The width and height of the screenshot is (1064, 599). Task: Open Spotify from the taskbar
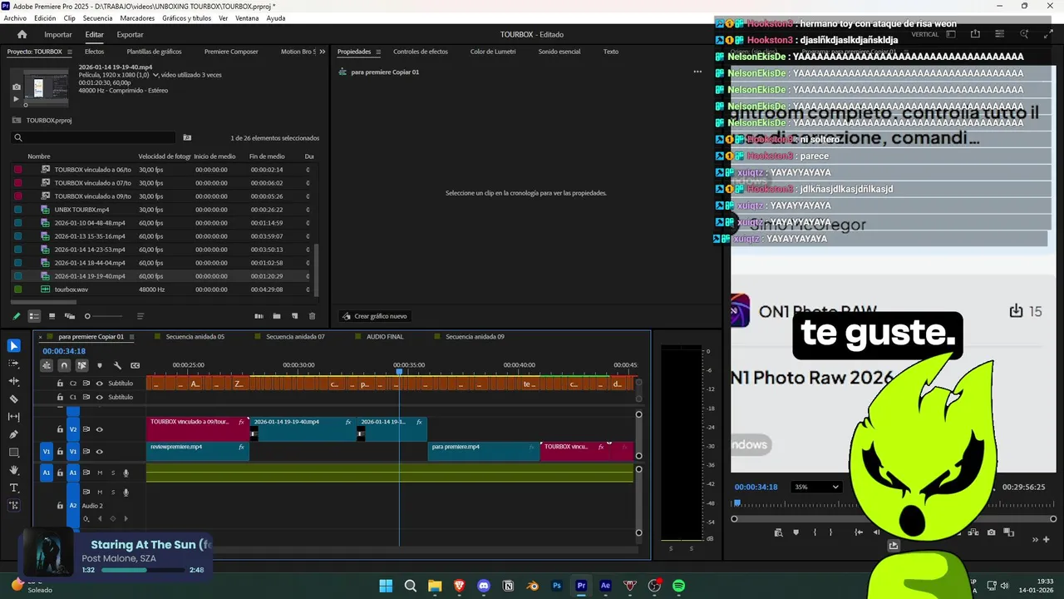tap(678, 586)
